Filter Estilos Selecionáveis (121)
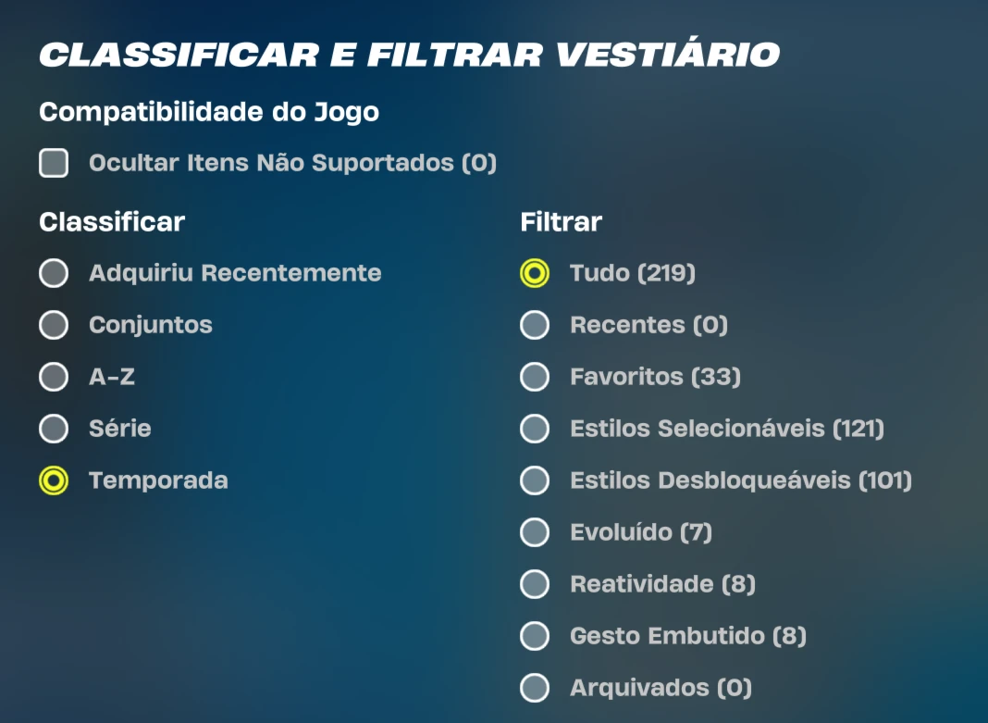988x723 pixels. point(535,430)
